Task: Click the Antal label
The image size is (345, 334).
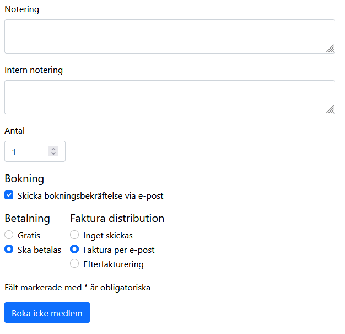Action: 15,131
